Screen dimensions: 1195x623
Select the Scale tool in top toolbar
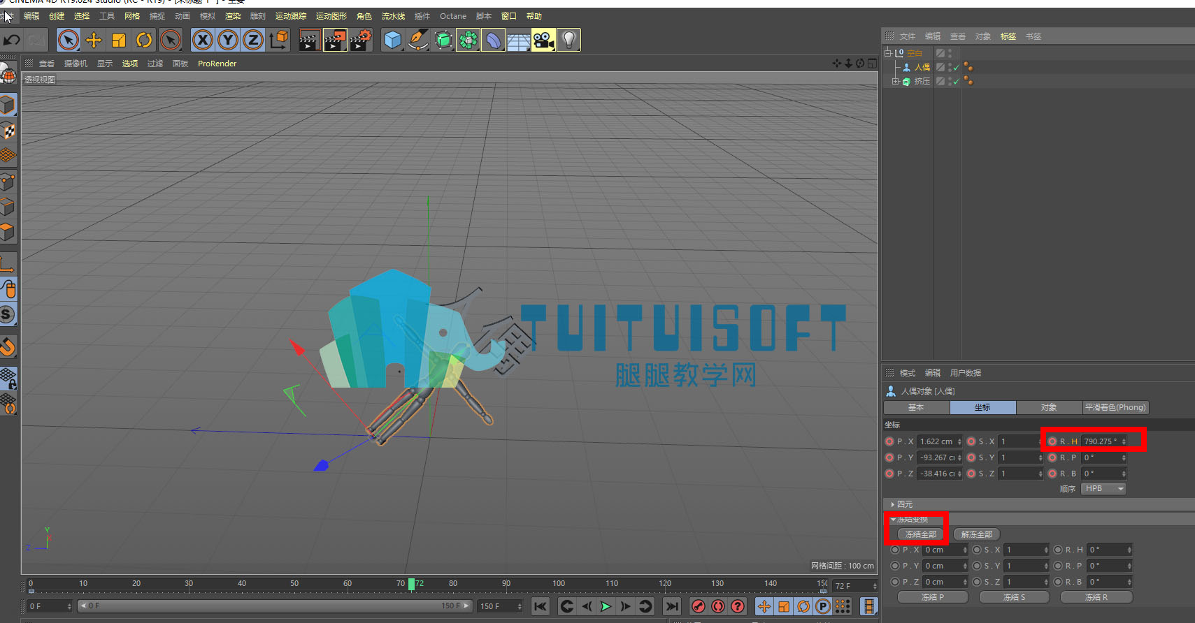(119, 41)
